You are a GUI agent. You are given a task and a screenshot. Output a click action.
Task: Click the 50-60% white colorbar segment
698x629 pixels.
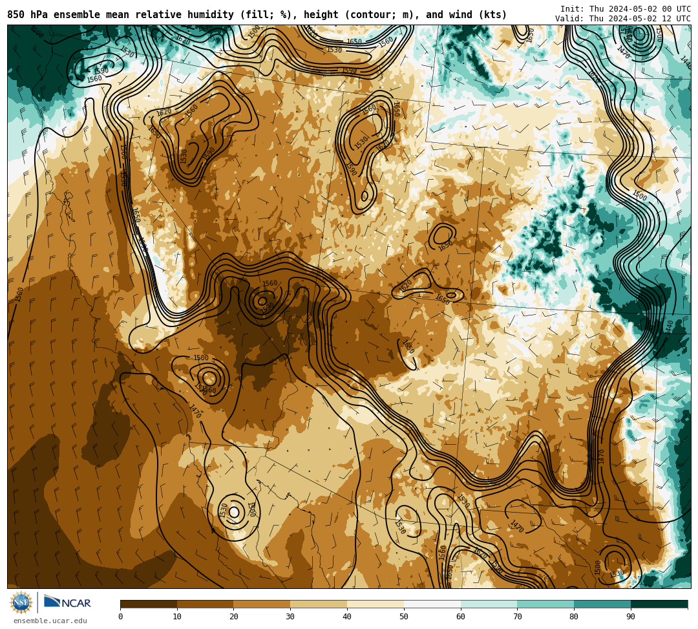tap(432, 604)
